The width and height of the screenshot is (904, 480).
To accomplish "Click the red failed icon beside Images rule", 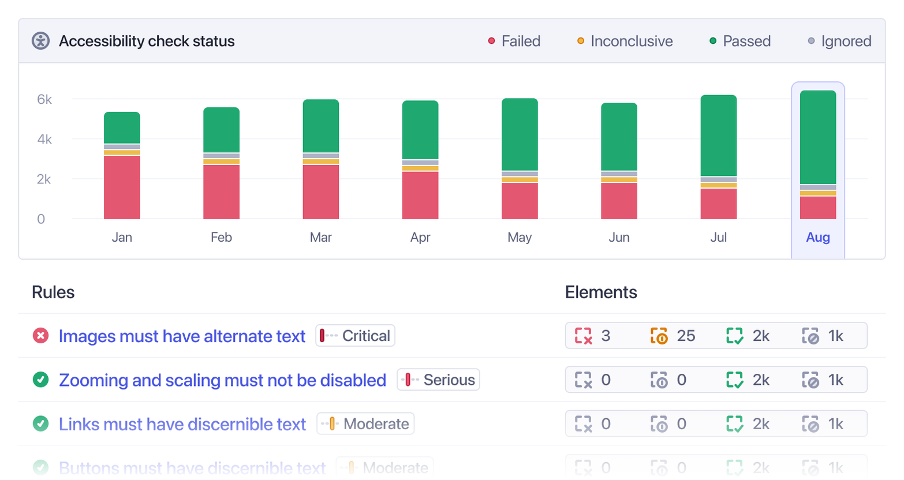I will point(40,336).
